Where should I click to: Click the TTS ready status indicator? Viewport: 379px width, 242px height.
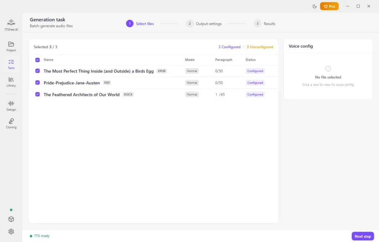click(x=40, y=236)
